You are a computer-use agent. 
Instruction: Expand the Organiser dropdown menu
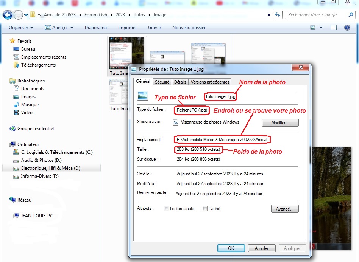[21, 28]
